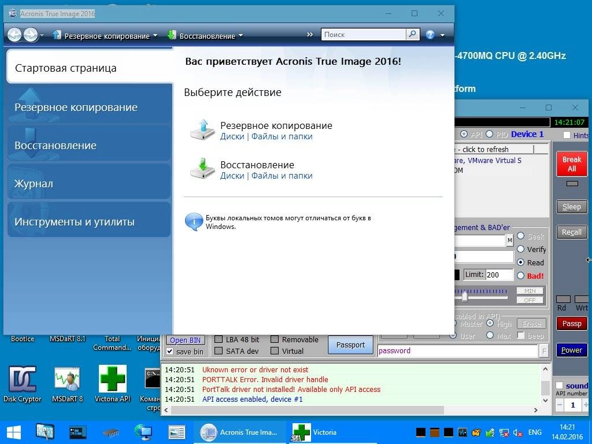Click Power button in Victoria
This screenshot has height=444, width=592.
572,350
